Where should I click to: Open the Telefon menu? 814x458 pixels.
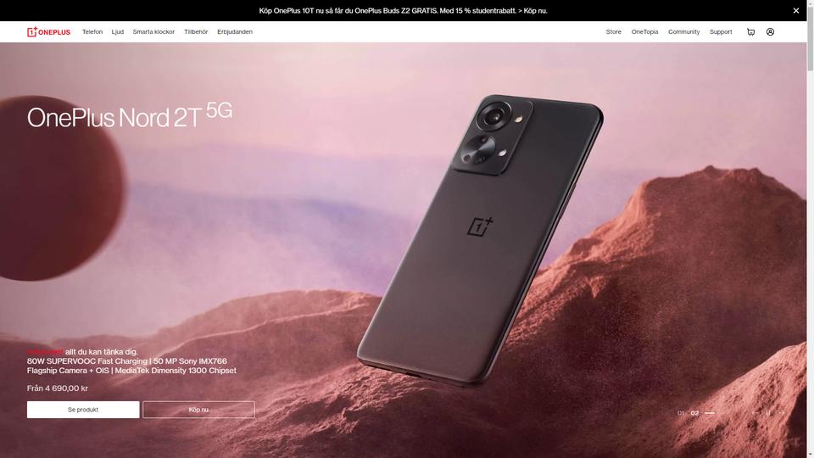point(92,31)
